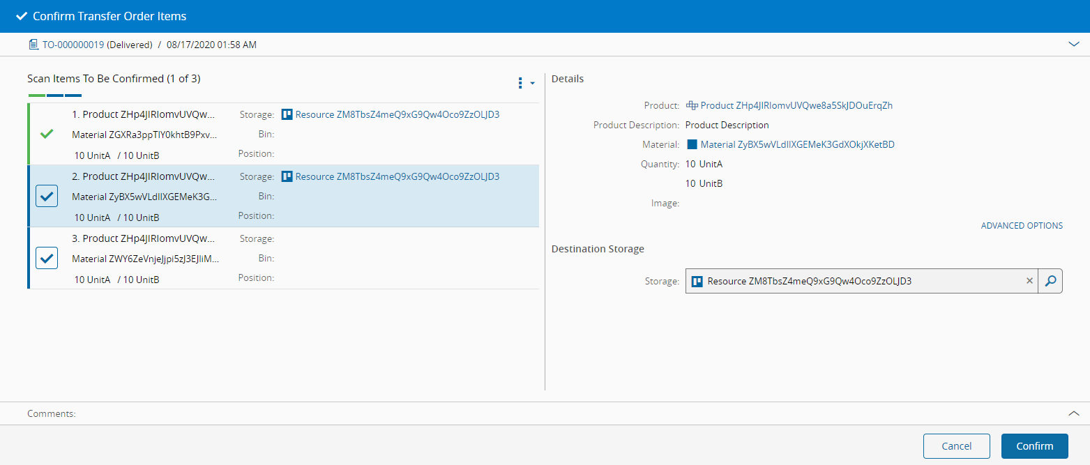The height and width of the screenshot is (465, 1090).
Task: Collapse the Comments section chevron
Action: [x=1073, y=413]
